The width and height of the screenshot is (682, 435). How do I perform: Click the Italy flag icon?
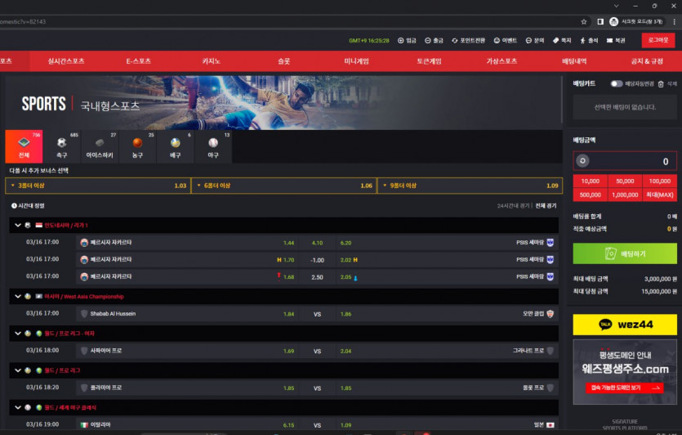point(84,425)
